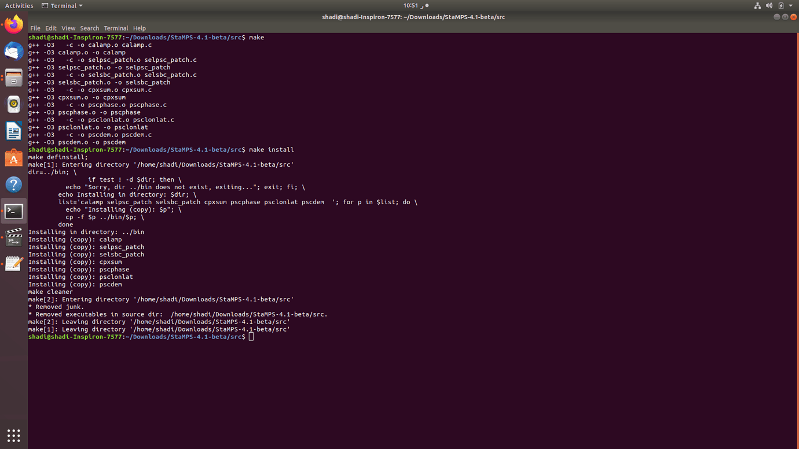Click the volume speaker icon in top bar
799x449 pixels.
769,5
